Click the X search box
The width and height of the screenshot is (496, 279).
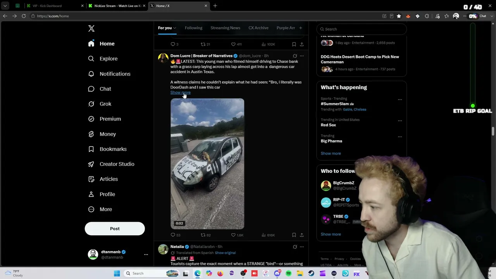(x=362, y=29)
